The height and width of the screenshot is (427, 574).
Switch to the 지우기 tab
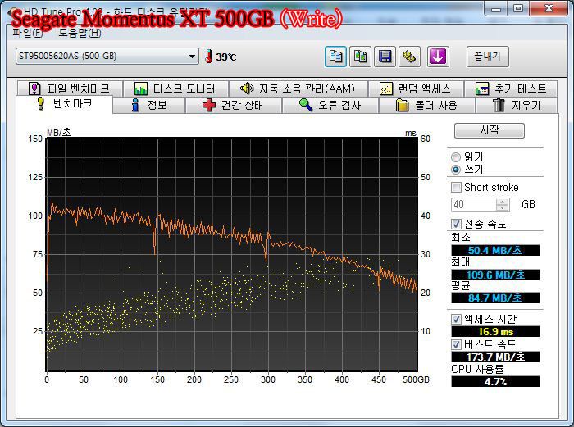(x=516, y=106)
